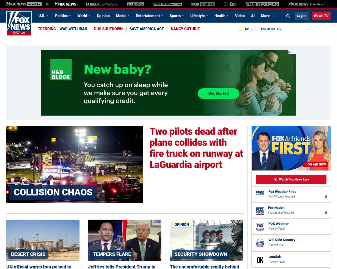This screenshot has width=337, height=269.
Task: Click the OutKick OK icon in the sidebar
Action: [260, 260]
